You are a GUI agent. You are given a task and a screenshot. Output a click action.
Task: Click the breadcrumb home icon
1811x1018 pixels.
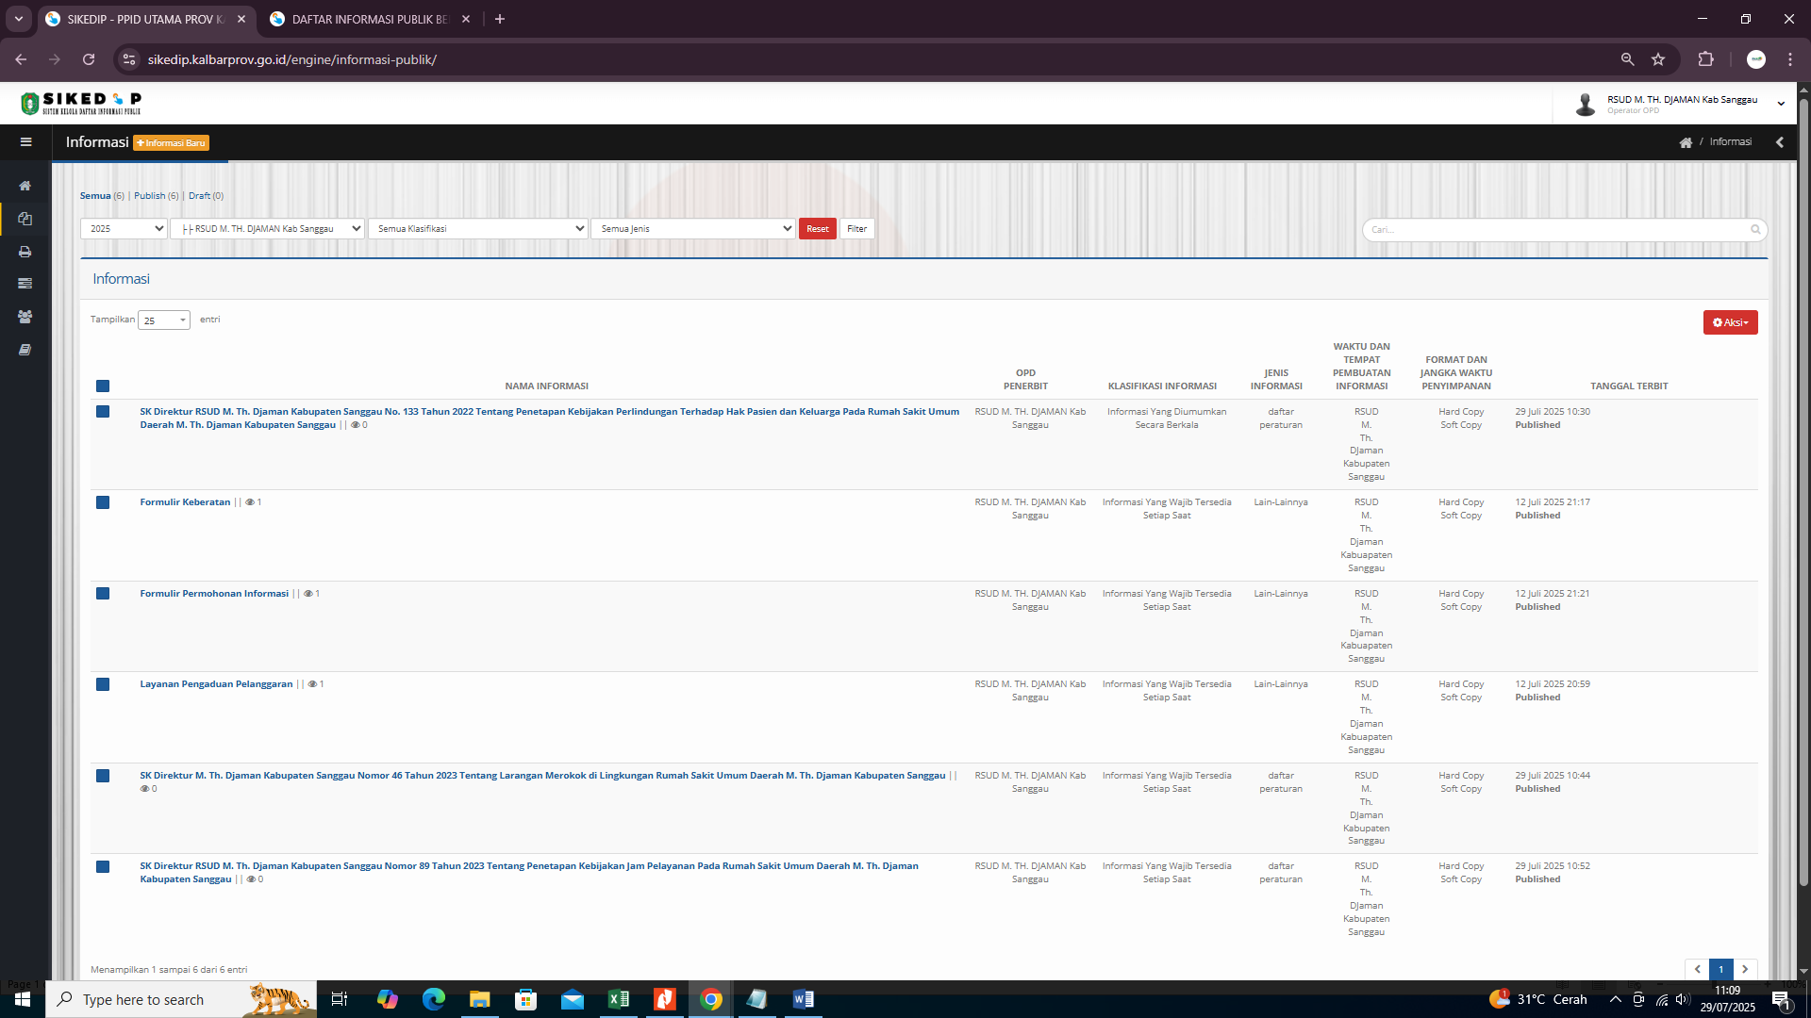click(1686, 142)
